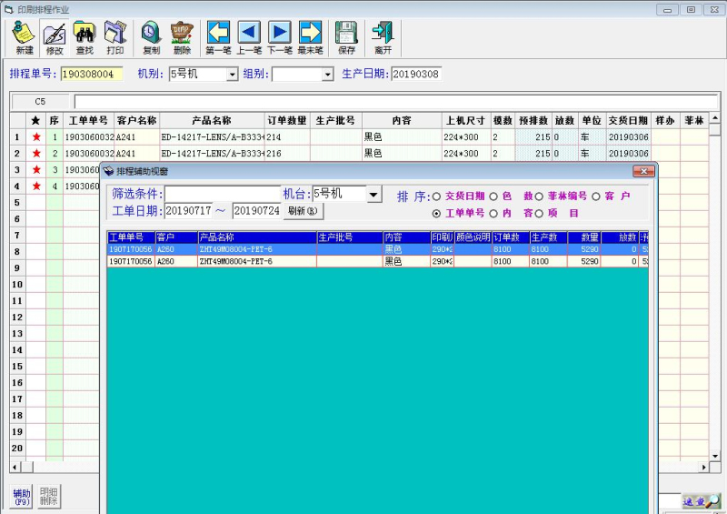Click the horizontal scrollbar right arrow

tap(704, 467)
